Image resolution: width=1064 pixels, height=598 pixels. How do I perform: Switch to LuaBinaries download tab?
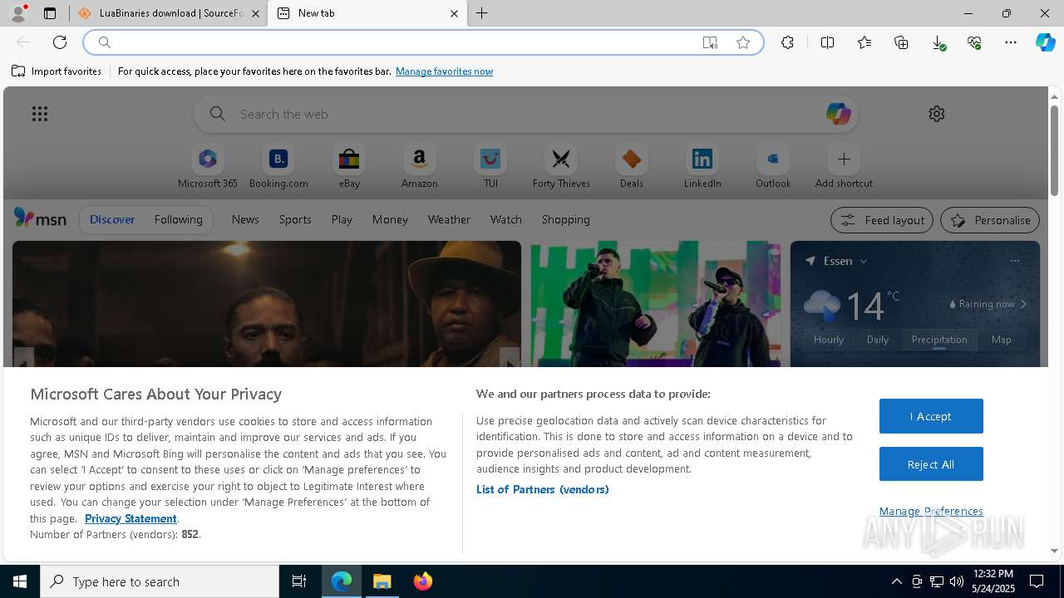tap(169, 13)
